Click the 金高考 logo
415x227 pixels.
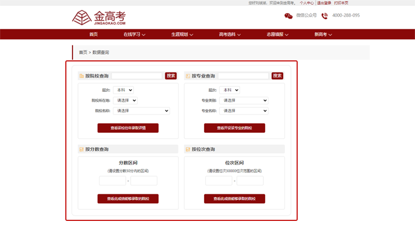[x=99, y=17]
